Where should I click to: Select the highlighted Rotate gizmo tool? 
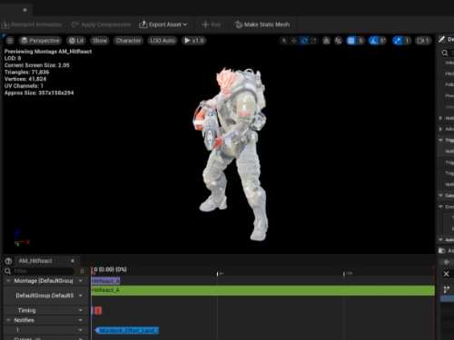304,40
